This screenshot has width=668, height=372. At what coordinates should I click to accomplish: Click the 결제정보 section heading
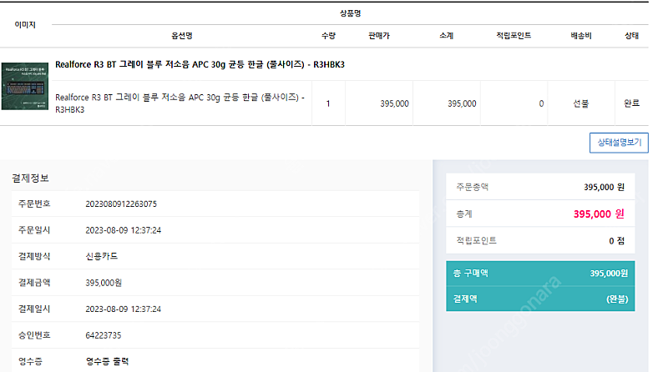30,178
